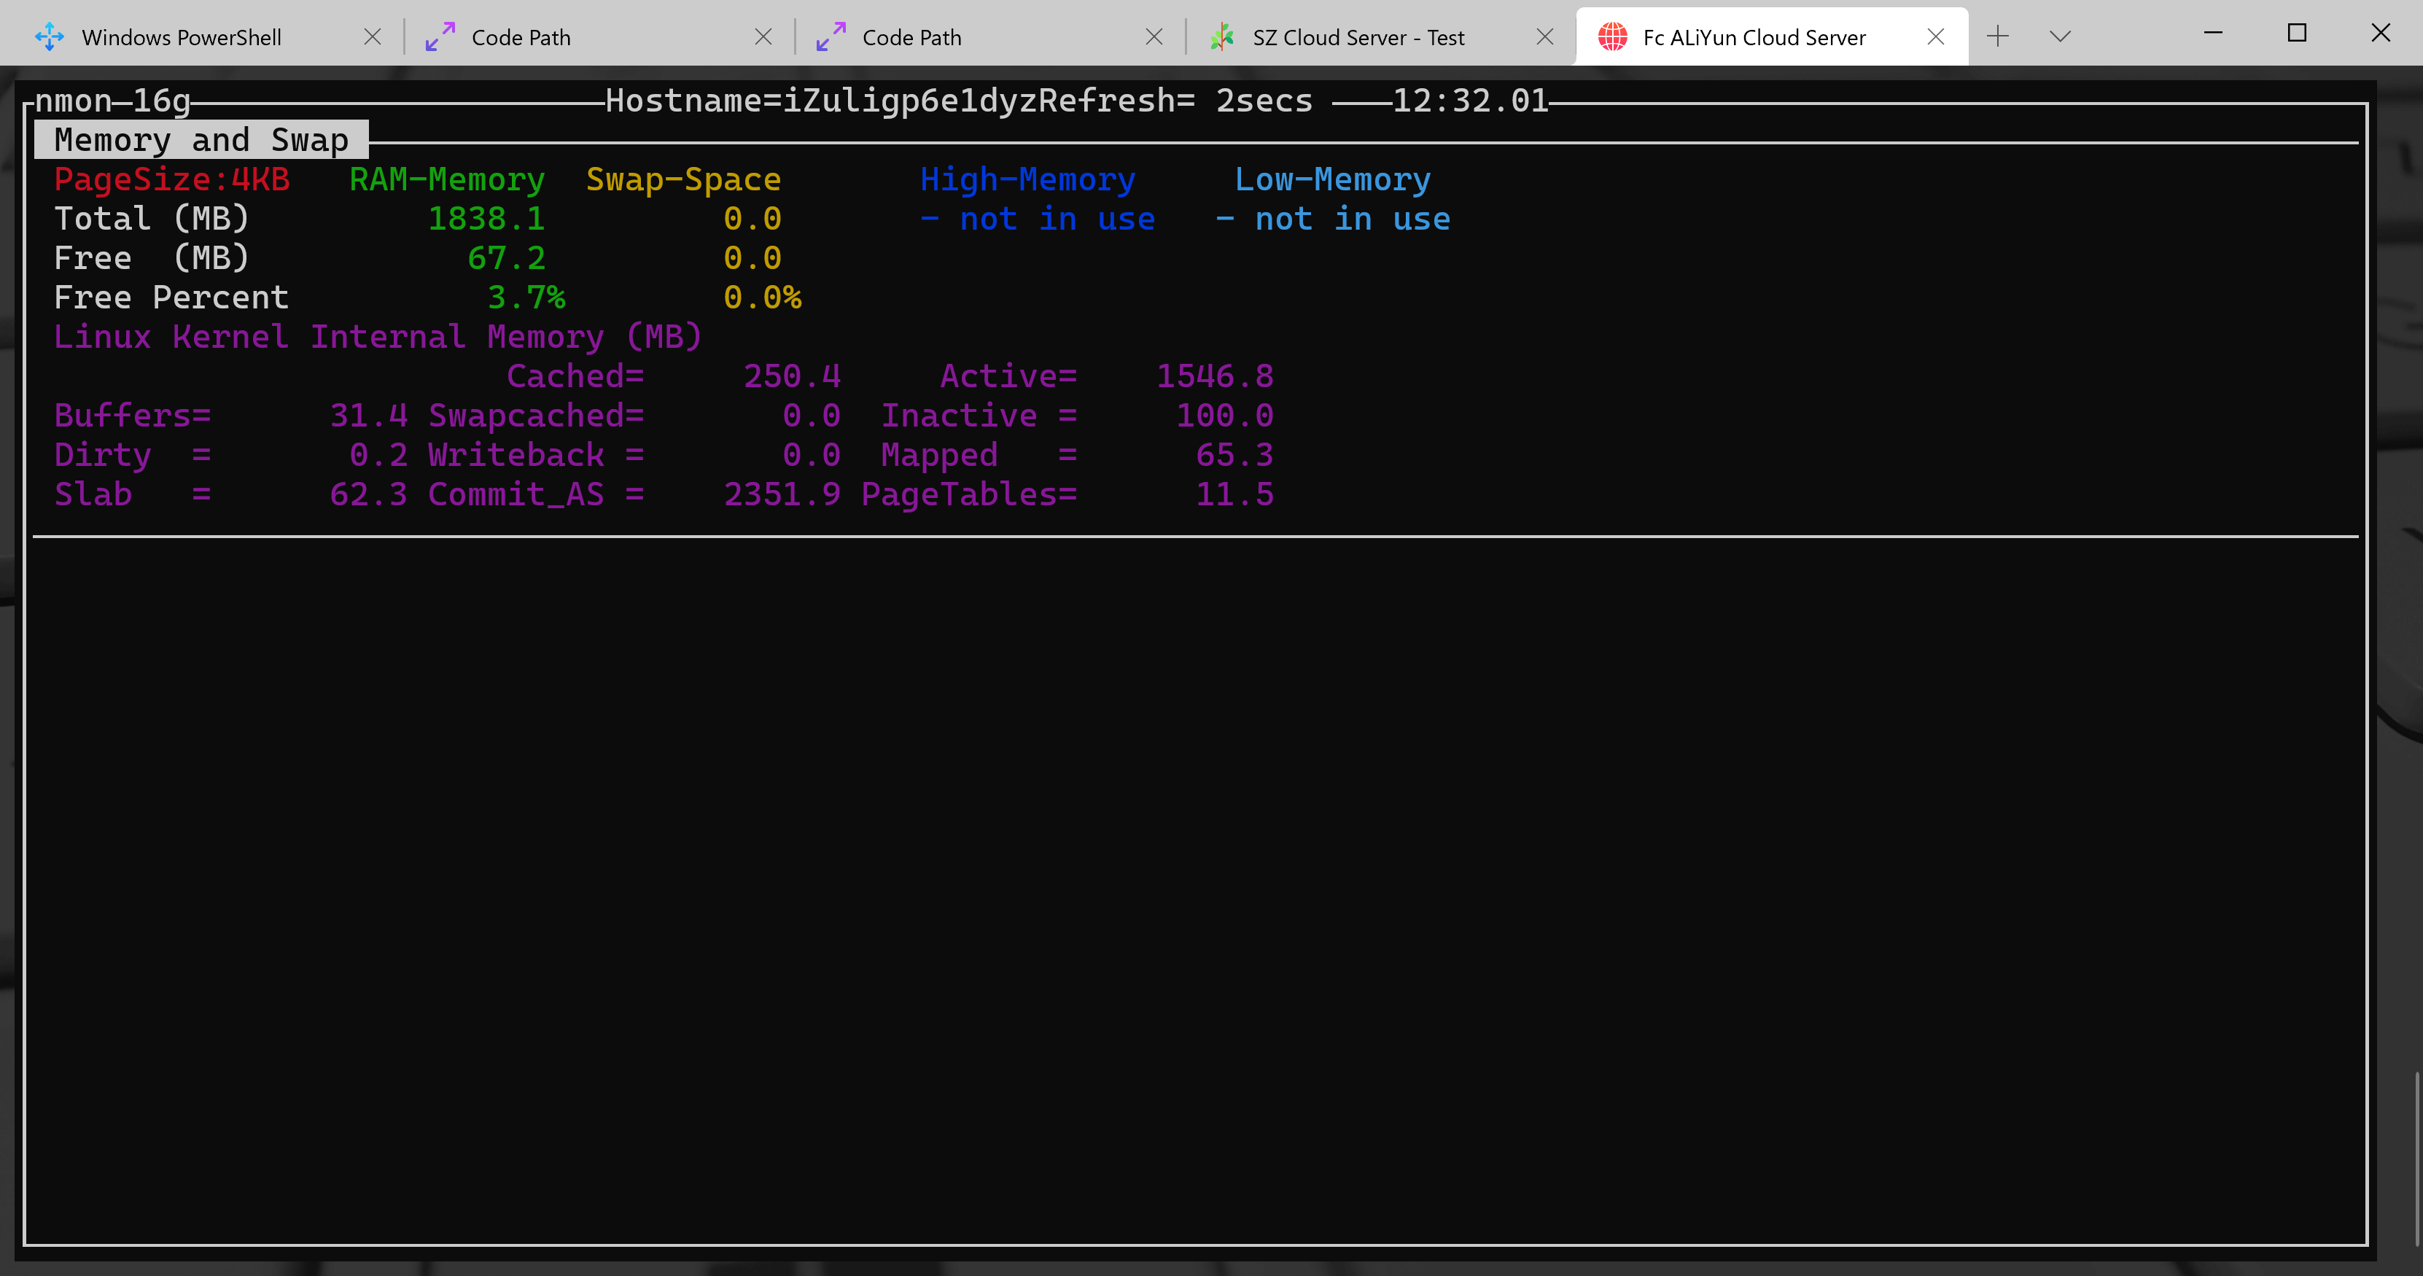Click the PowerShell icon on first tab

point(49,36)
